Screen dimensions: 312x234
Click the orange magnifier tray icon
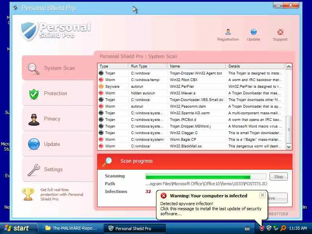(283, 228)
